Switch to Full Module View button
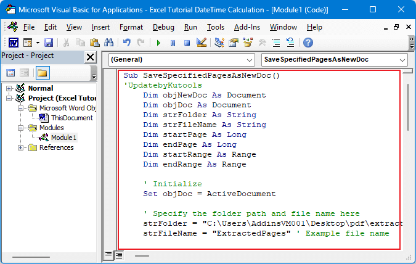The height and width of the screenshot is (264, 416). [119, 255]
